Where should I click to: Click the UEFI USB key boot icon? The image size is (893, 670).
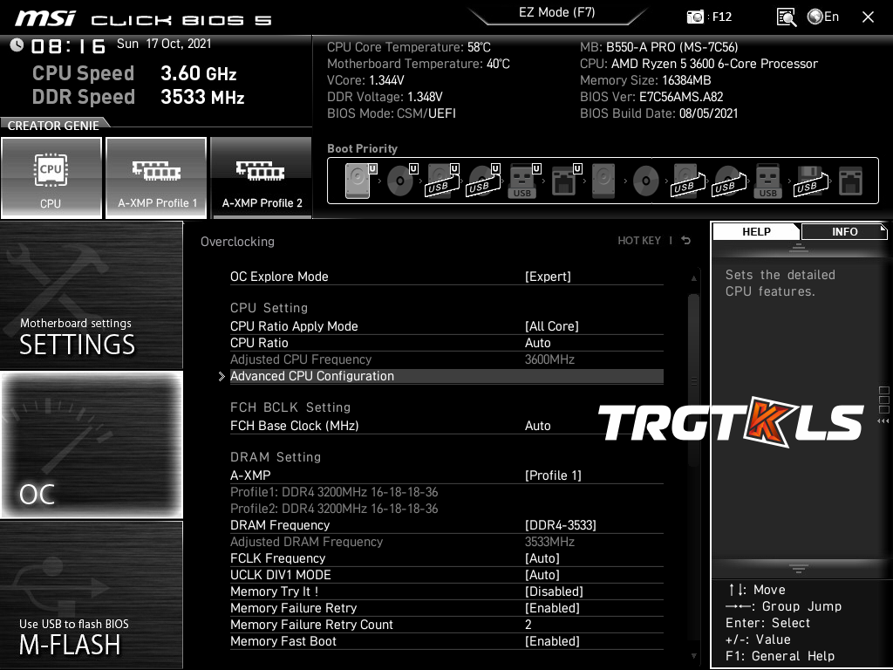pyautogui.click(x=522, y=181)
